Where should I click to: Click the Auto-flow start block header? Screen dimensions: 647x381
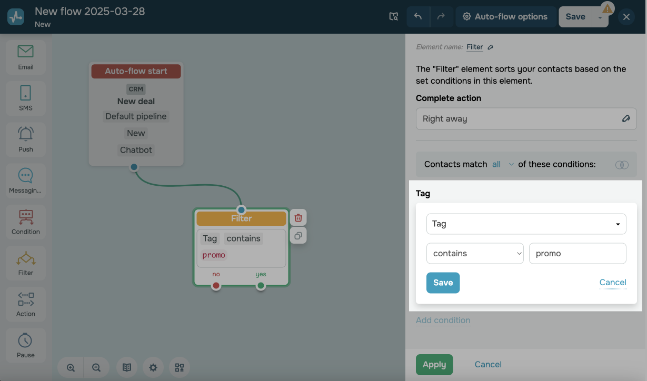tap(136, 71)
